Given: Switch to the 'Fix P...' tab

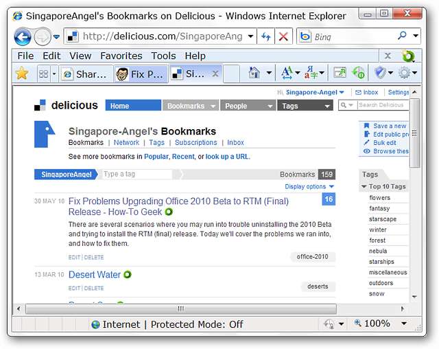Looking at the screenshot, I should click(141, 74).
